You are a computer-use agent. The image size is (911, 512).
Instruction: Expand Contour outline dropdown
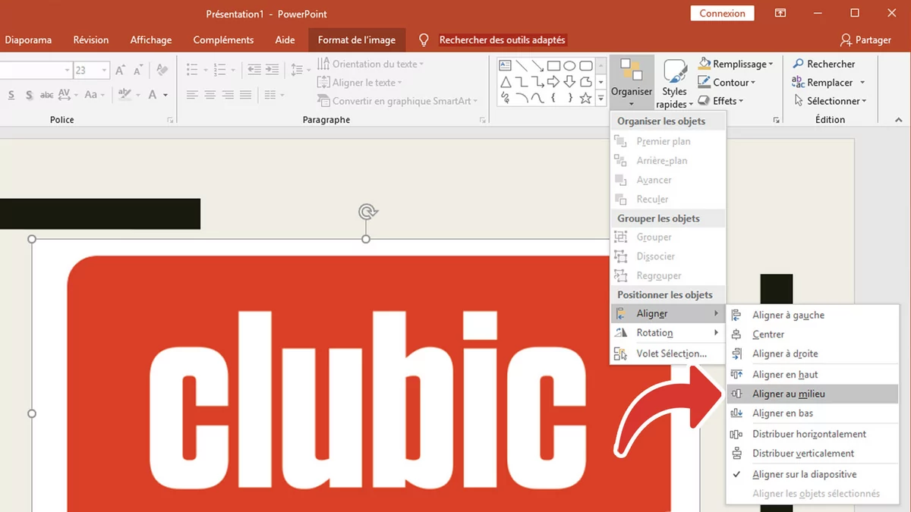pos(753,83)
